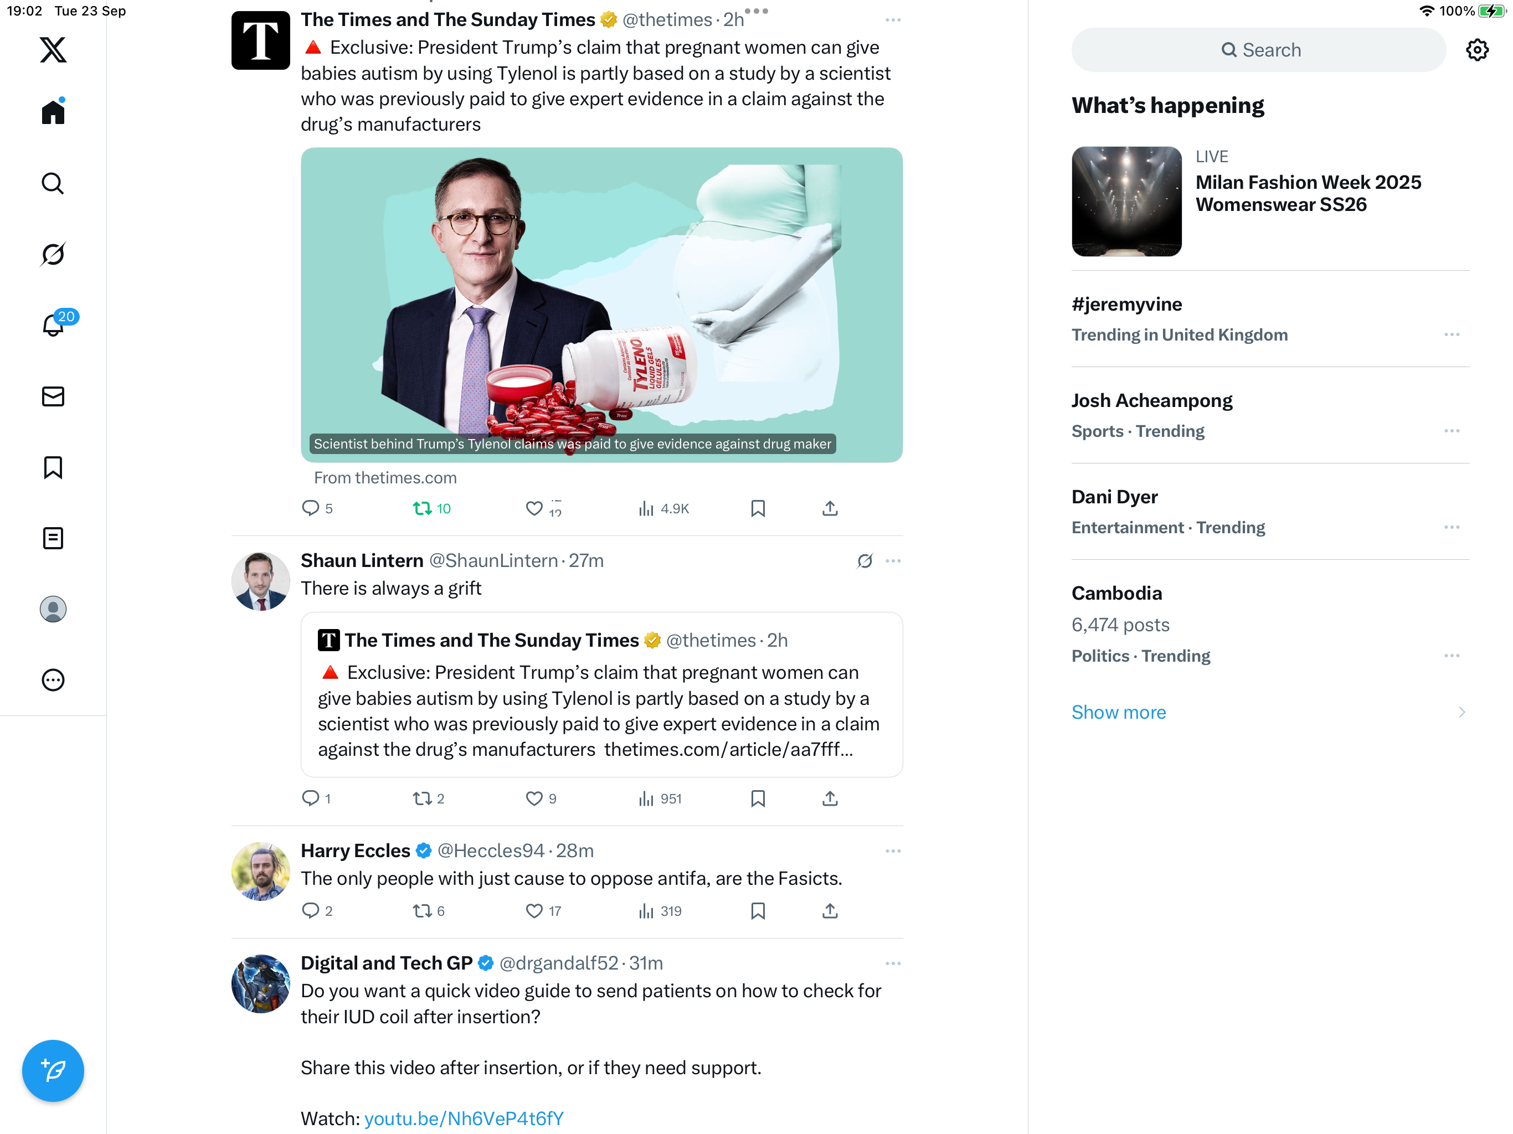Viewport: 1513px width, 1134px height.
Task: Open the Lists icon in sidebar
Action: pos(53,538)
